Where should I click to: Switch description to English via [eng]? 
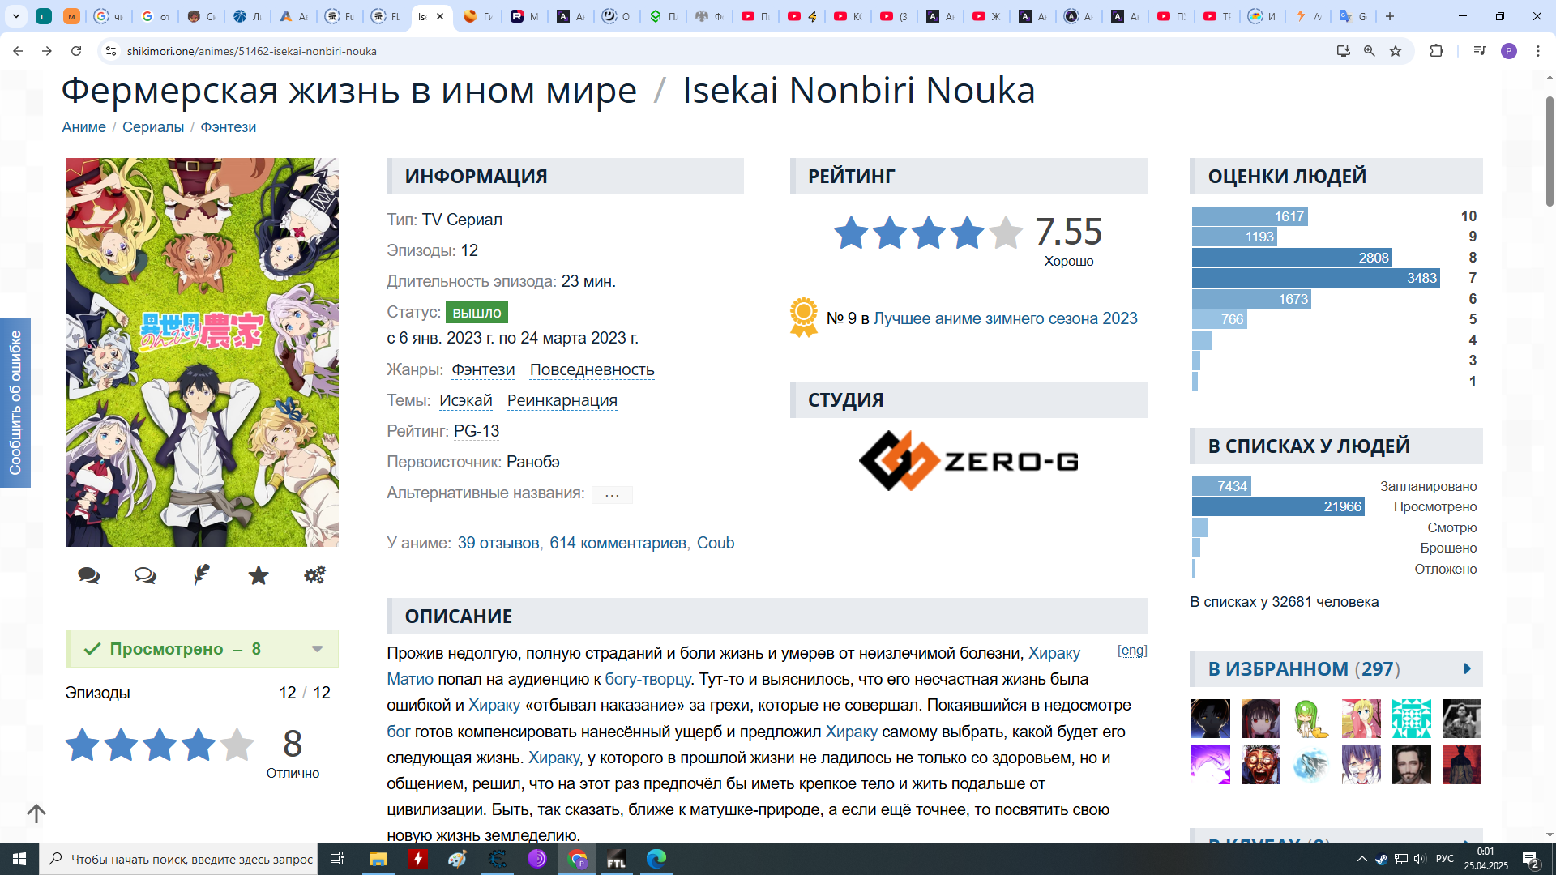click(x=1132, y=650)
